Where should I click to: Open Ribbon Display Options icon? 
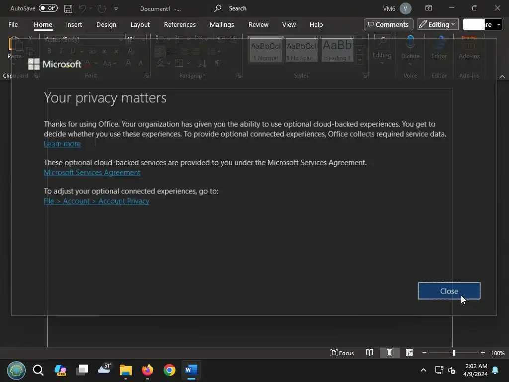pos(429,8)
